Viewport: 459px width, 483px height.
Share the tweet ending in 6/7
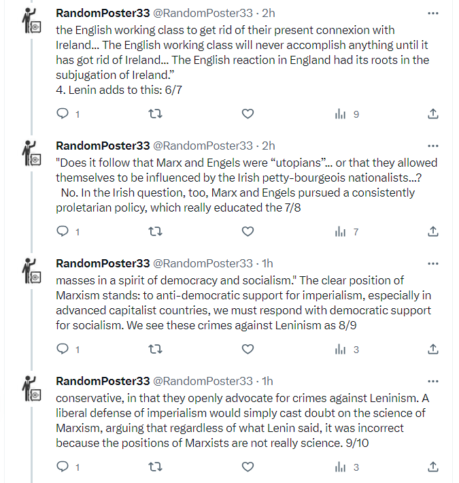(433, 114)
